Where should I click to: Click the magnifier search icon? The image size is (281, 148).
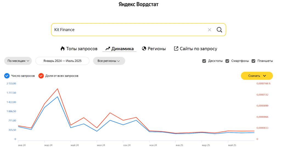point(219,30)
